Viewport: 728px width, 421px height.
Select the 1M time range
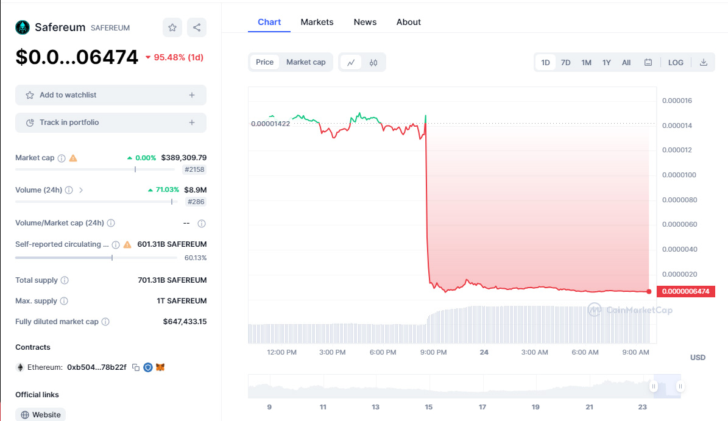coord(587,63)
